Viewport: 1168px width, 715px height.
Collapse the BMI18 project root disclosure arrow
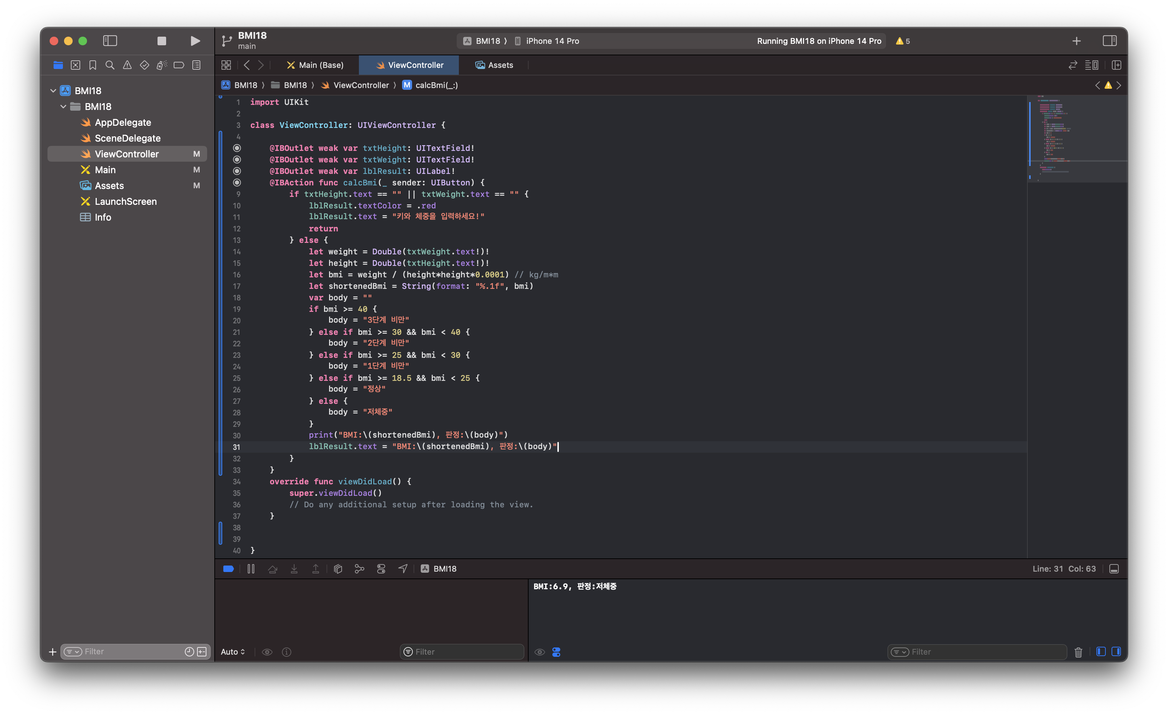pyautogui.click(x=53, y=91)
